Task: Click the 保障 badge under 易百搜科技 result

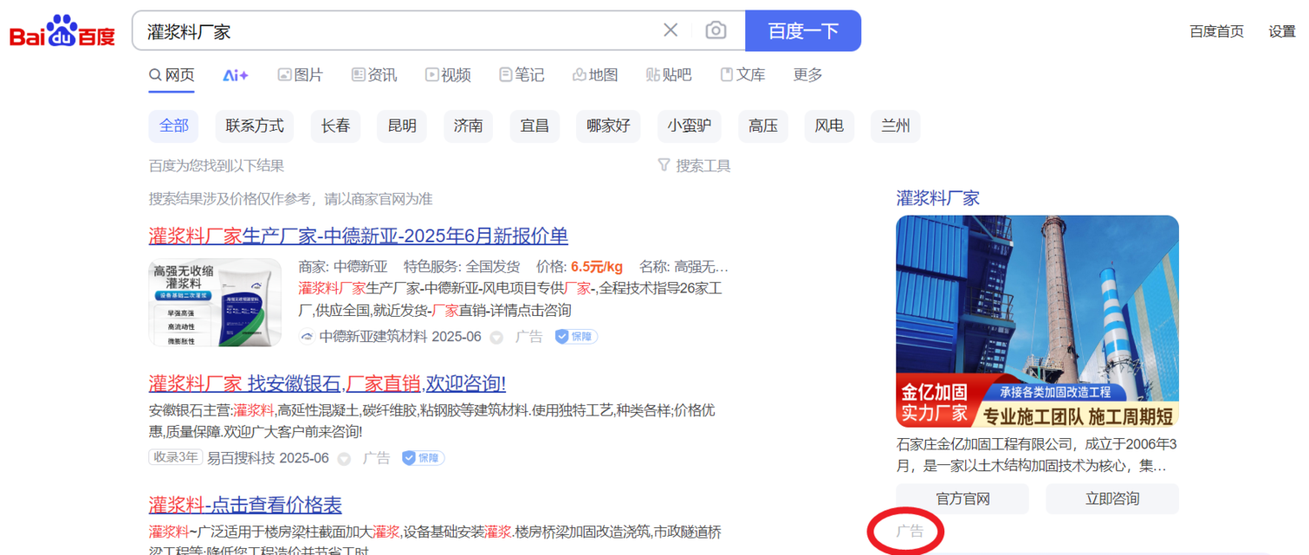Action: point(422,457)
